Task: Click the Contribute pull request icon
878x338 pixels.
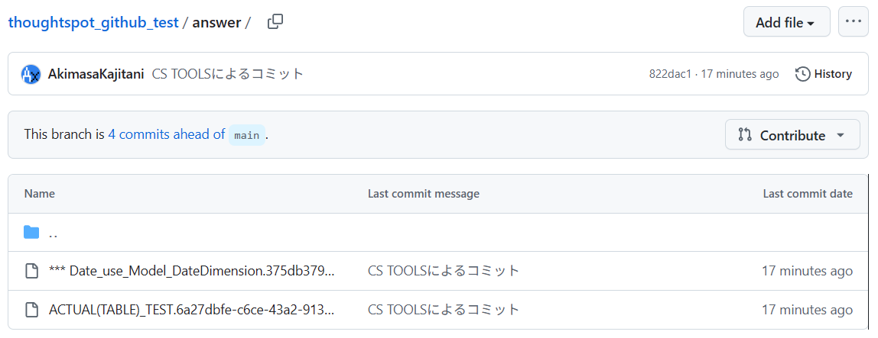Action: 745,135
